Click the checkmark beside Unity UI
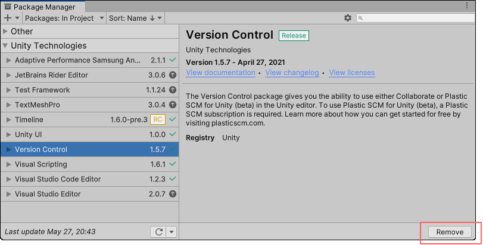 173,134
